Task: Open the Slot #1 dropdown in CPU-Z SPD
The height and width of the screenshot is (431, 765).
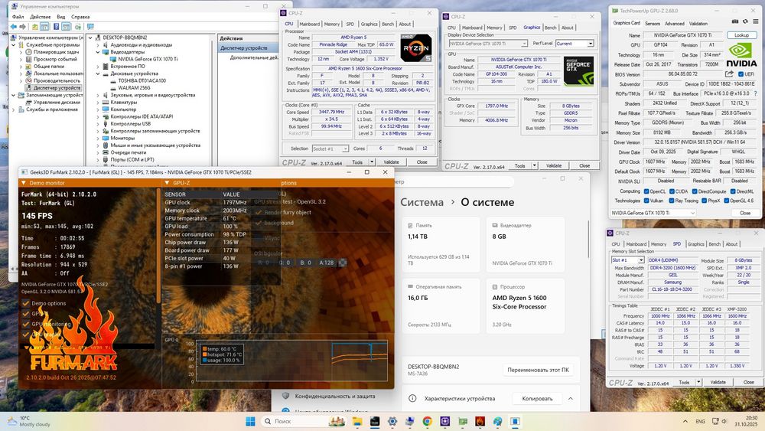Action: tap(628, 260)
